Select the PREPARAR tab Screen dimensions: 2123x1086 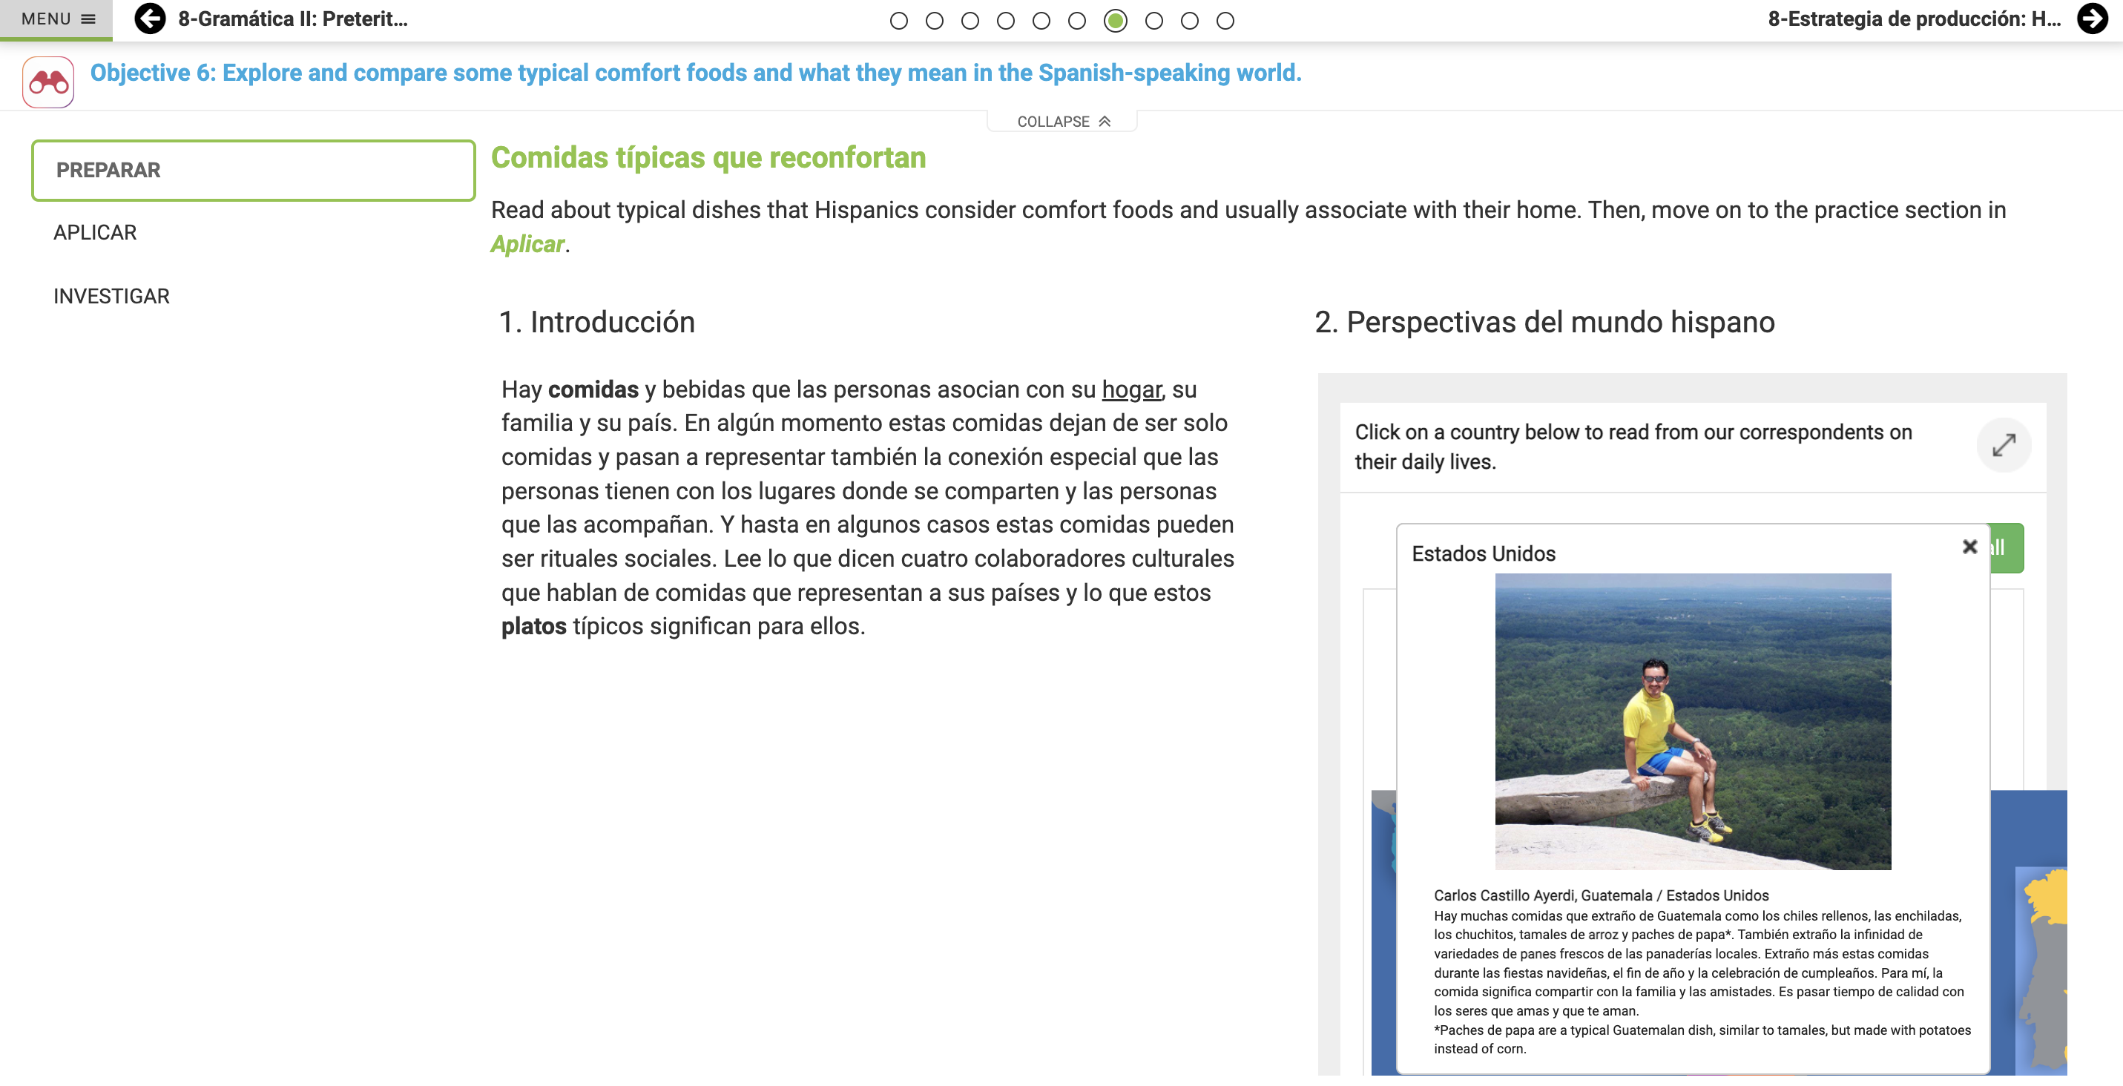253,170
